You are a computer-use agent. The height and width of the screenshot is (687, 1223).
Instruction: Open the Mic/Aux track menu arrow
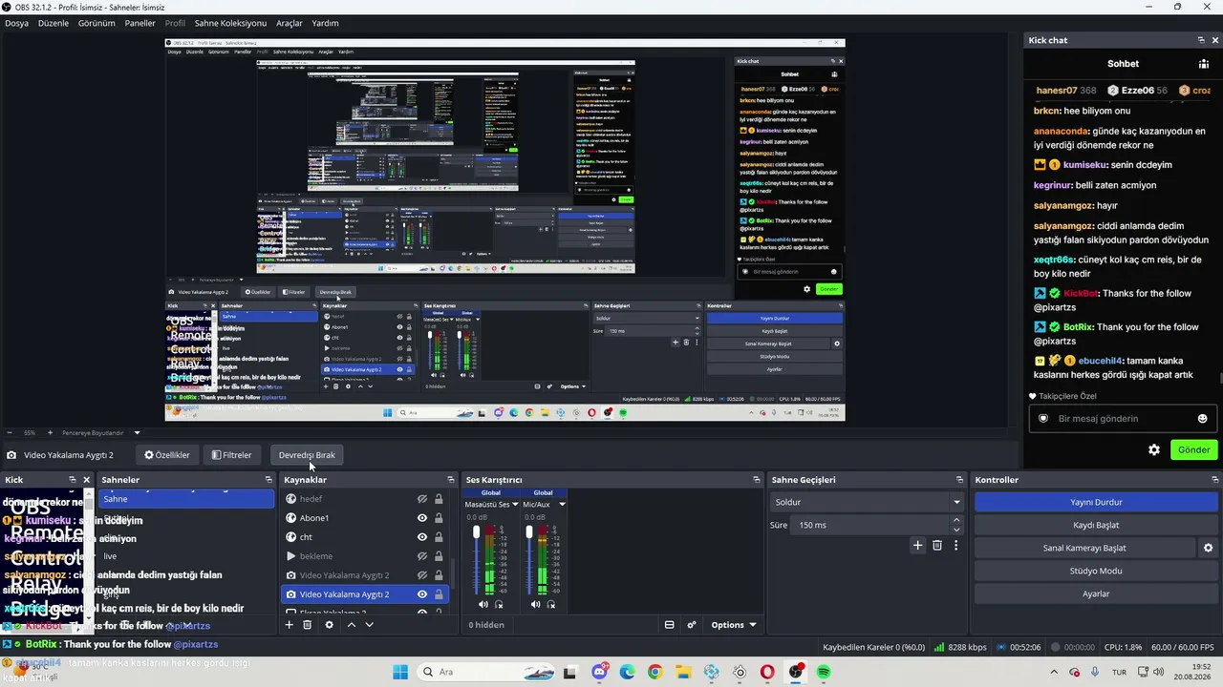coord(562,504)
